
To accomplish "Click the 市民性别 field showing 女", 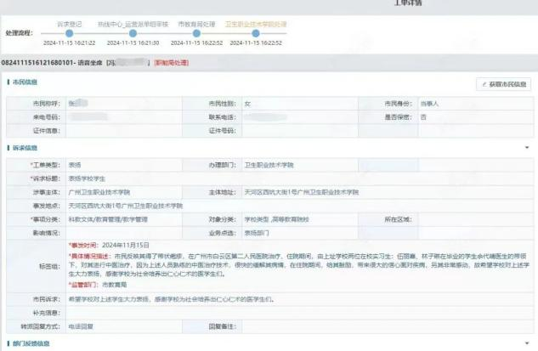I will pyautogui.click(x=297, y=104).
